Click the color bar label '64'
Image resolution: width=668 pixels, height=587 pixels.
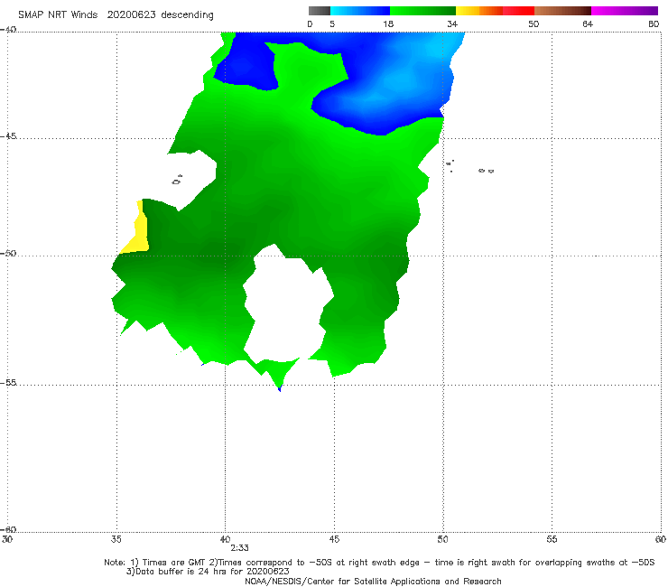[x=588, y=23]
